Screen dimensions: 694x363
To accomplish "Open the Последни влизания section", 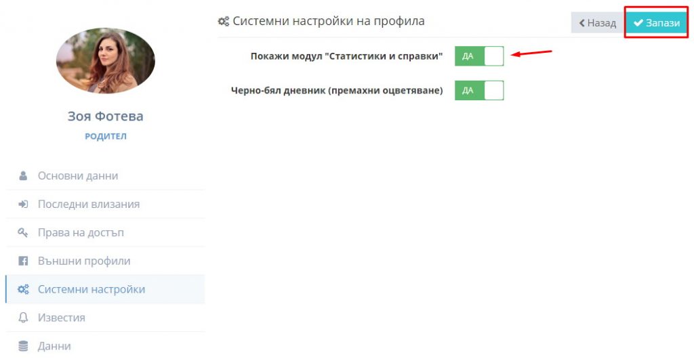I will (105, 205).
